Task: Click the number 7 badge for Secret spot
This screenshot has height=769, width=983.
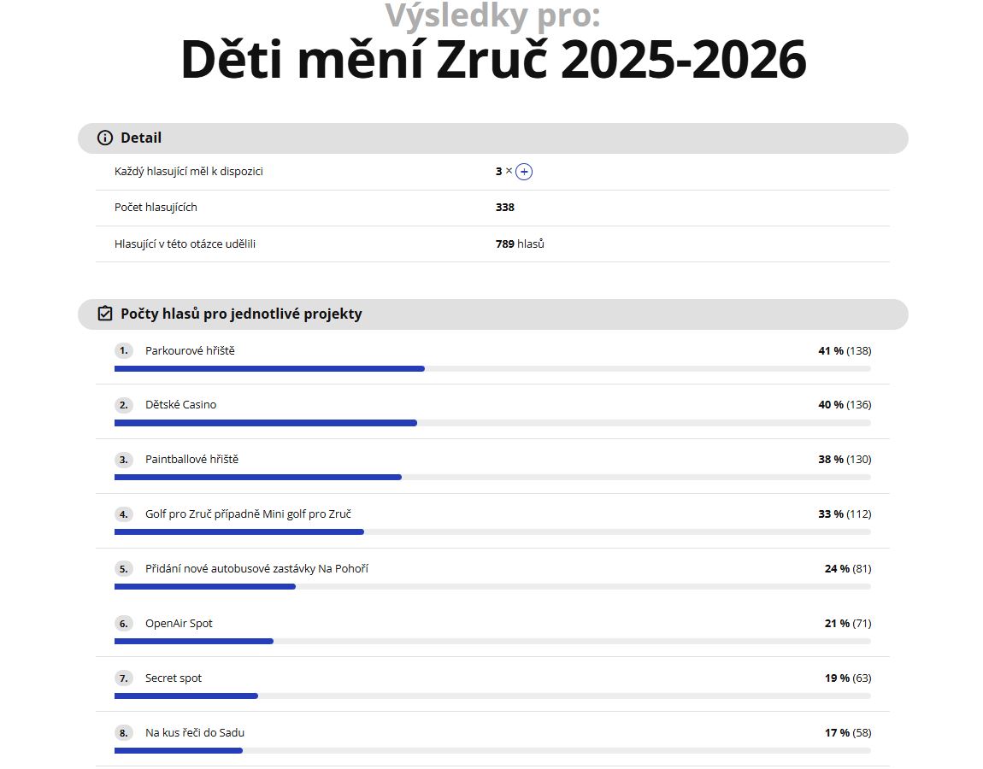Action: pos(123,678)
